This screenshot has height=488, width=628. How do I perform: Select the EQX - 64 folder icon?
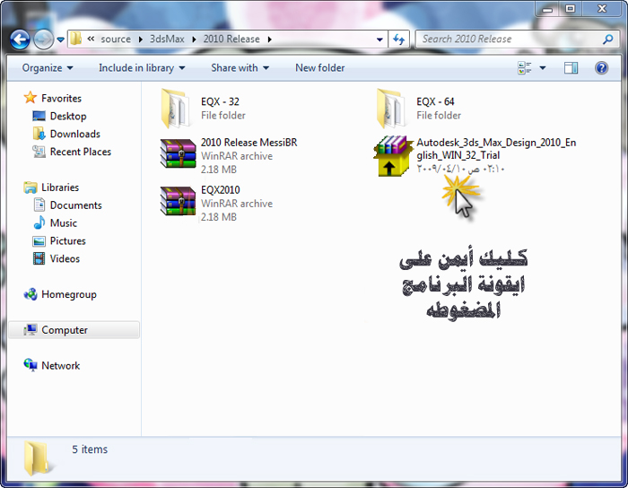pos(391,108)
